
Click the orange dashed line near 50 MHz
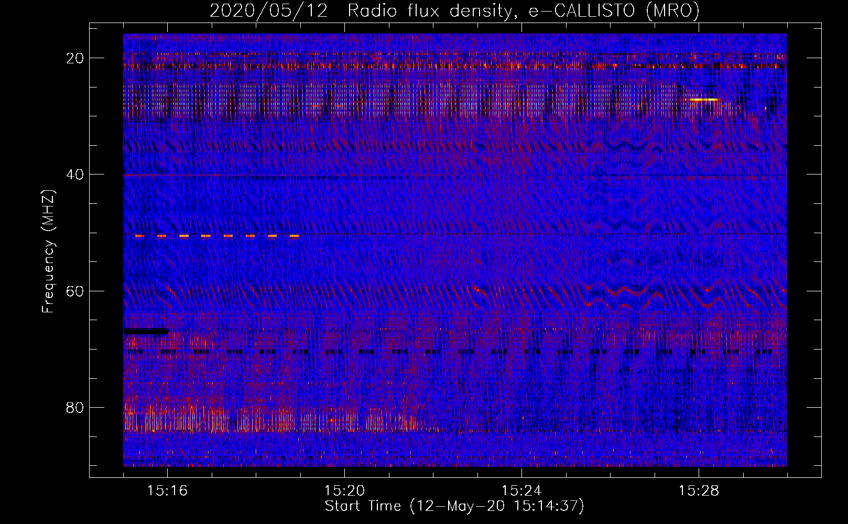pos(217,236)
